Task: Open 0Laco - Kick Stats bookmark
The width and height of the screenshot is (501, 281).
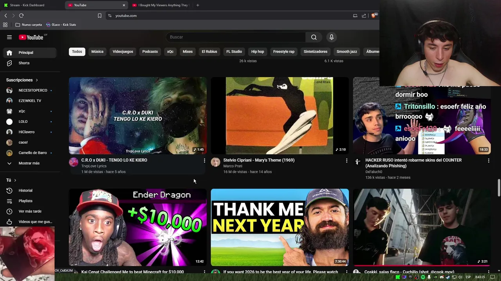Action: coord(61,25)
